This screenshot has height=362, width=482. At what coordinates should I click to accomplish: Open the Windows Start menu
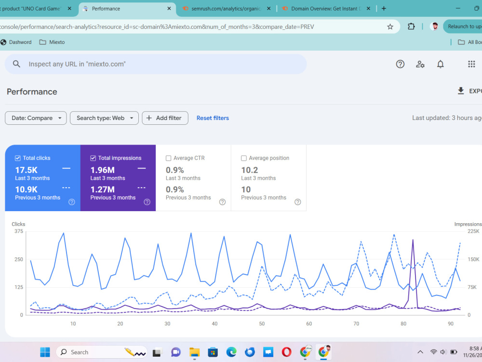pyautogui.click(x=45, y=352)
